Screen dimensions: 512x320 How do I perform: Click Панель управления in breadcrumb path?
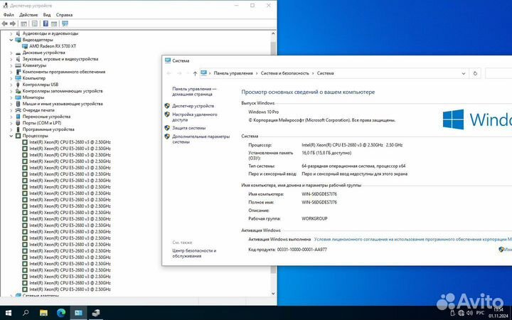(x=233, y=73)
